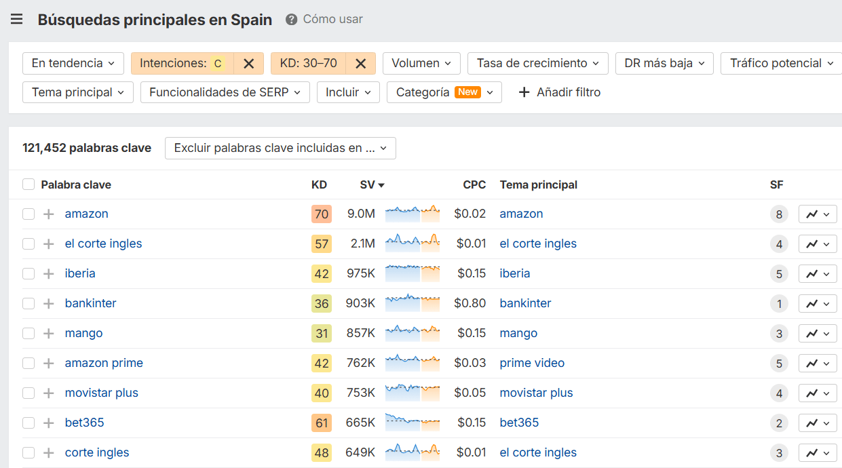
Task: Add amazon prime keyword with plus icon
Action: (48, 364)
